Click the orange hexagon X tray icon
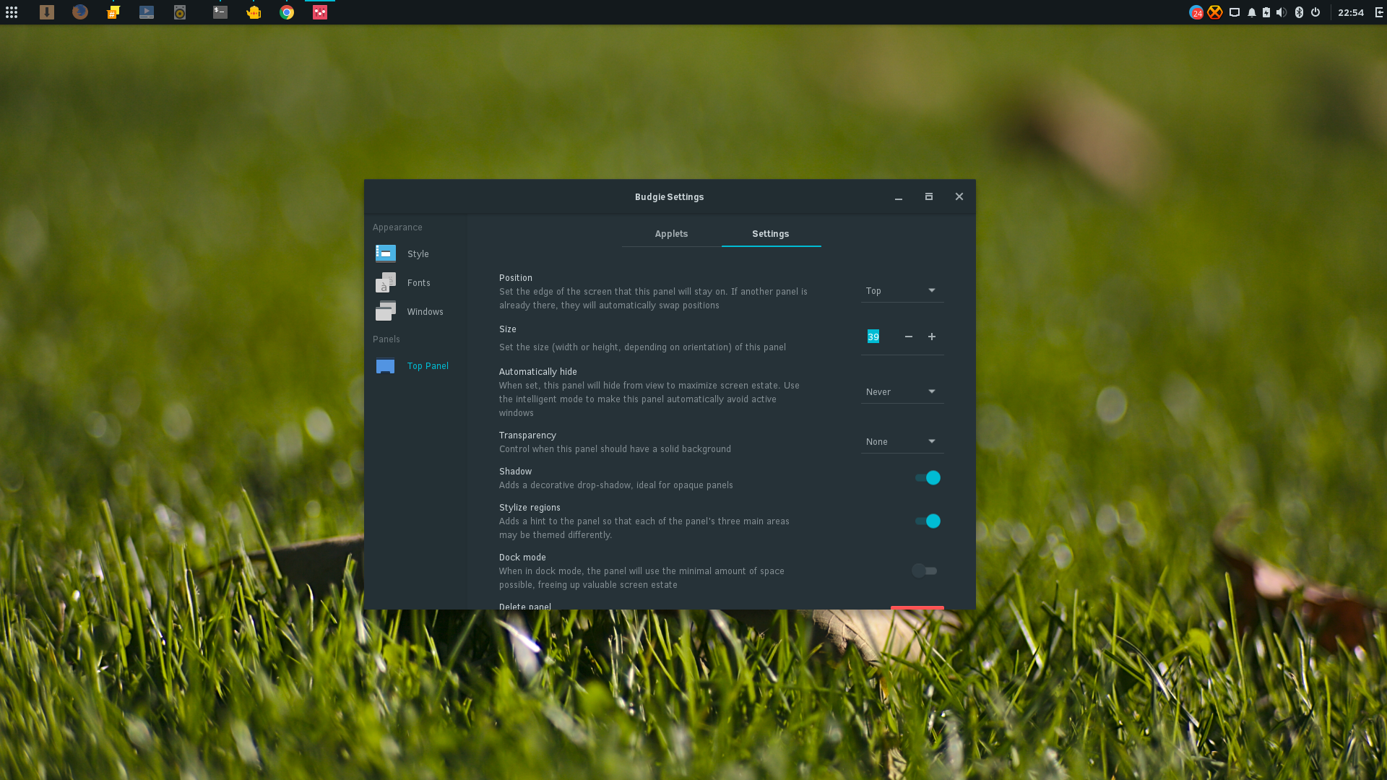This screenshot has height=780, width=1387. pos(1215,12)
